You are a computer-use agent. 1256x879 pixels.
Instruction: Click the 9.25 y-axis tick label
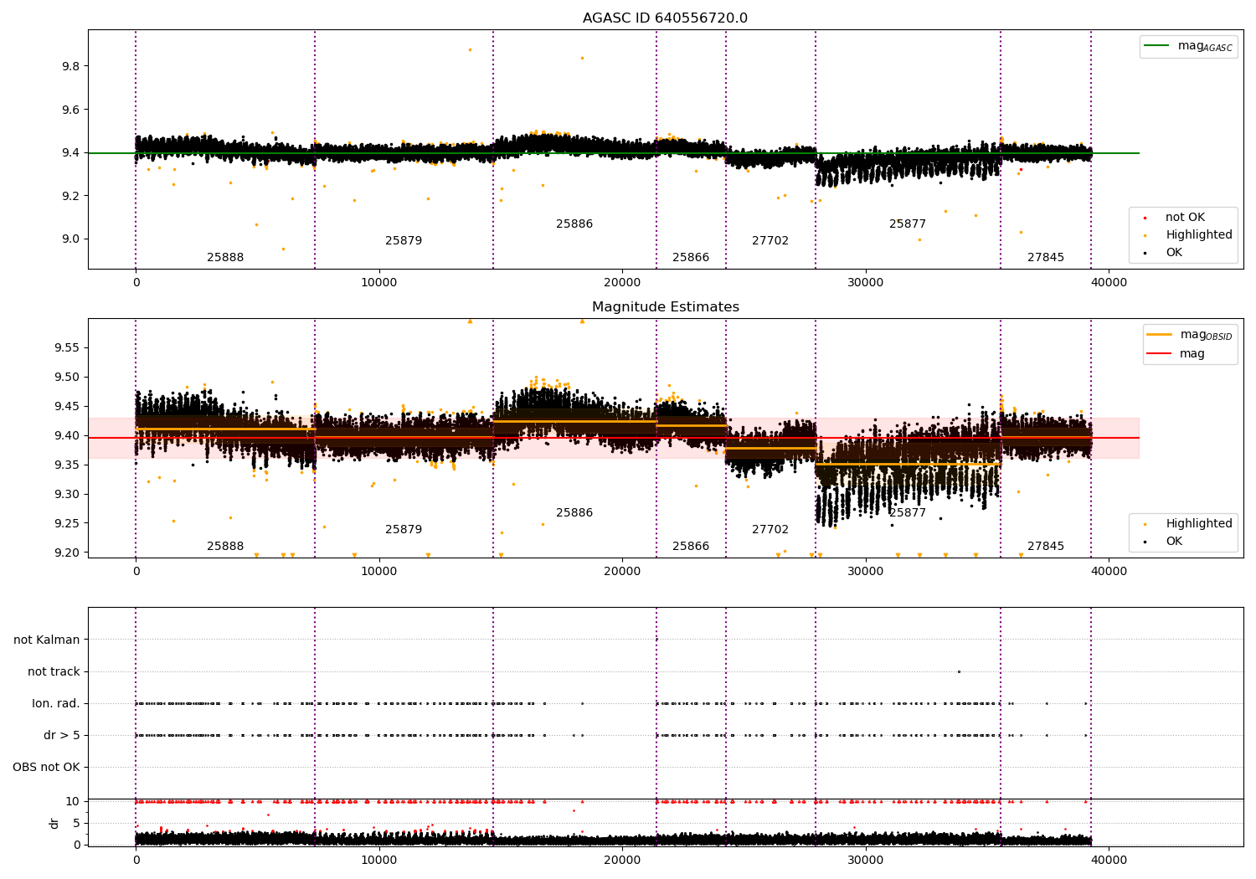coord(67,523)
